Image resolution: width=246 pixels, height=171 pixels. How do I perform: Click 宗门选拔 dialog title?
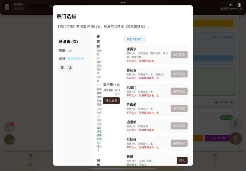click(66, 16)
